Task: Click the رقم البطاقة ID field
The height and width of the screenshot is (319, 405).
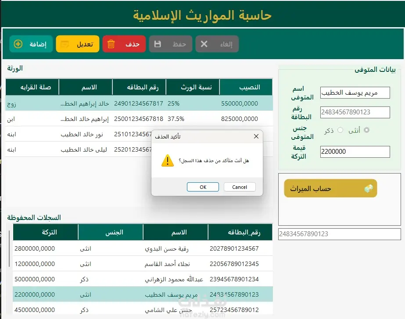Action: (355, 112)
